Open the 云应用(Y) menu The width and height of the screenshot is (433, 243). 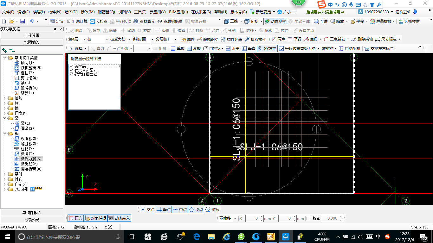point(158,12)
